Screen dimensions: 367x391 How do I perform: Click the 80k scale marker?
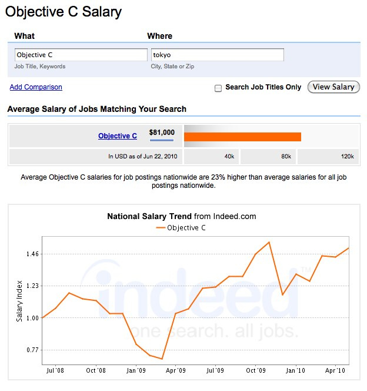point(286,157)
